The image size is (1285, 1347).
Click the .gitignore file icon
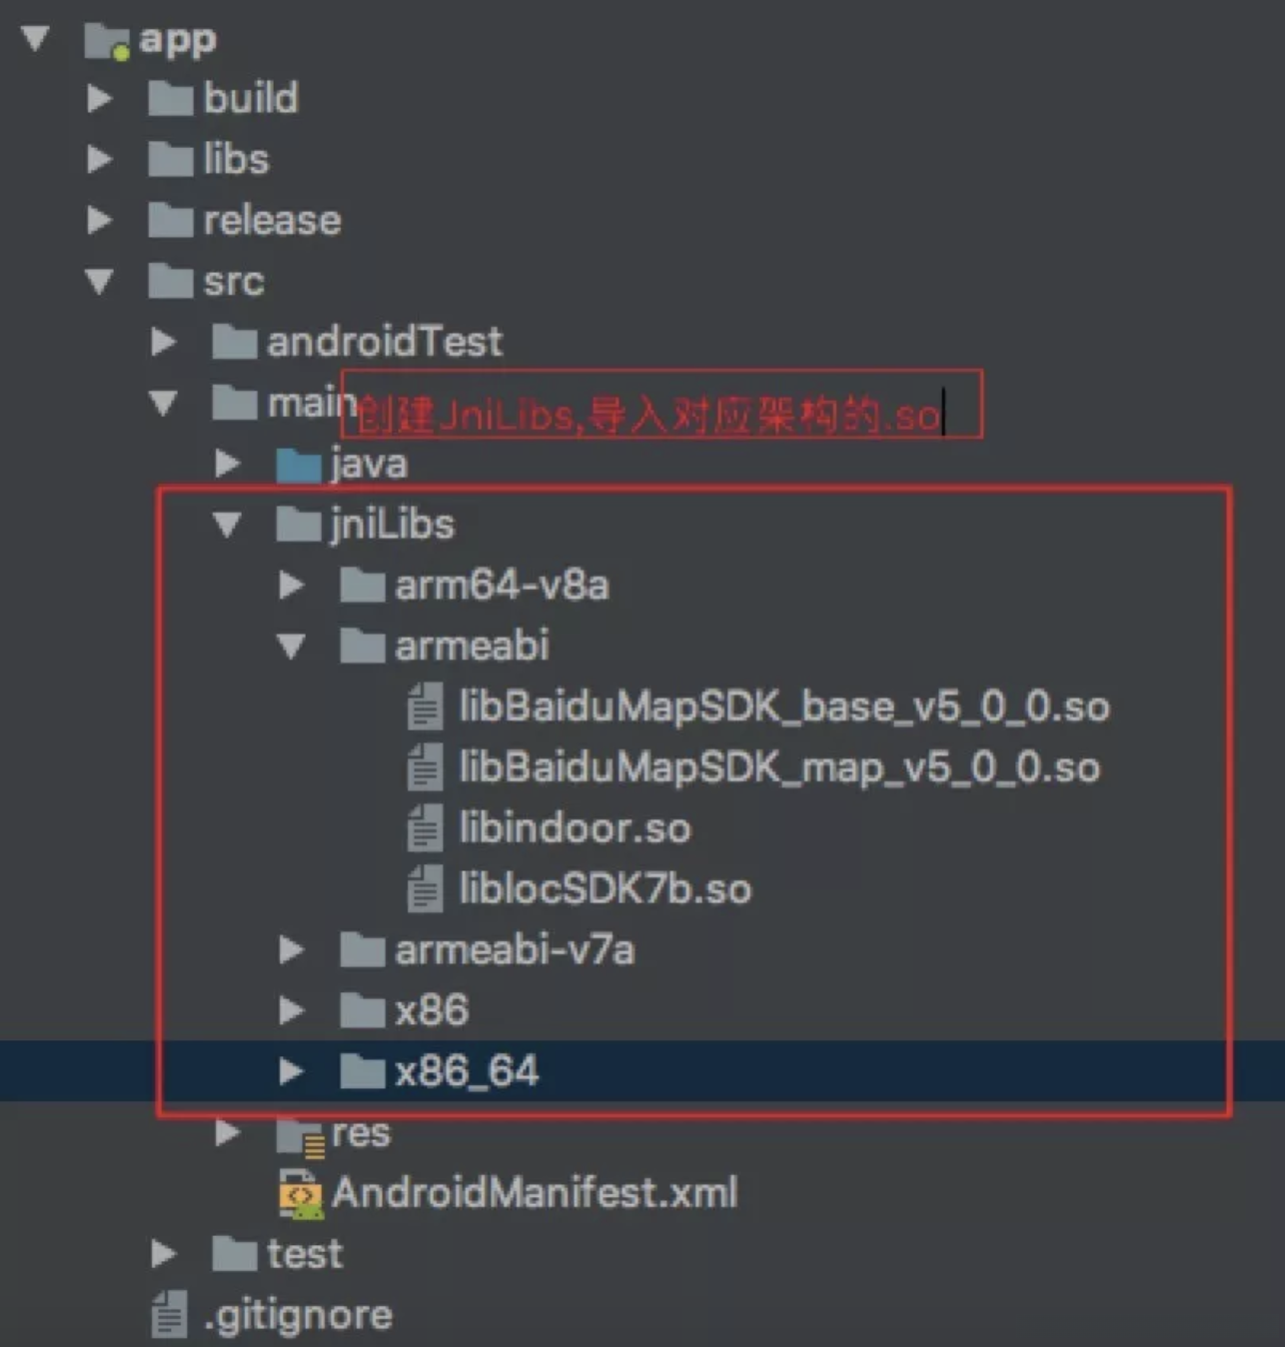(170, 1315)
